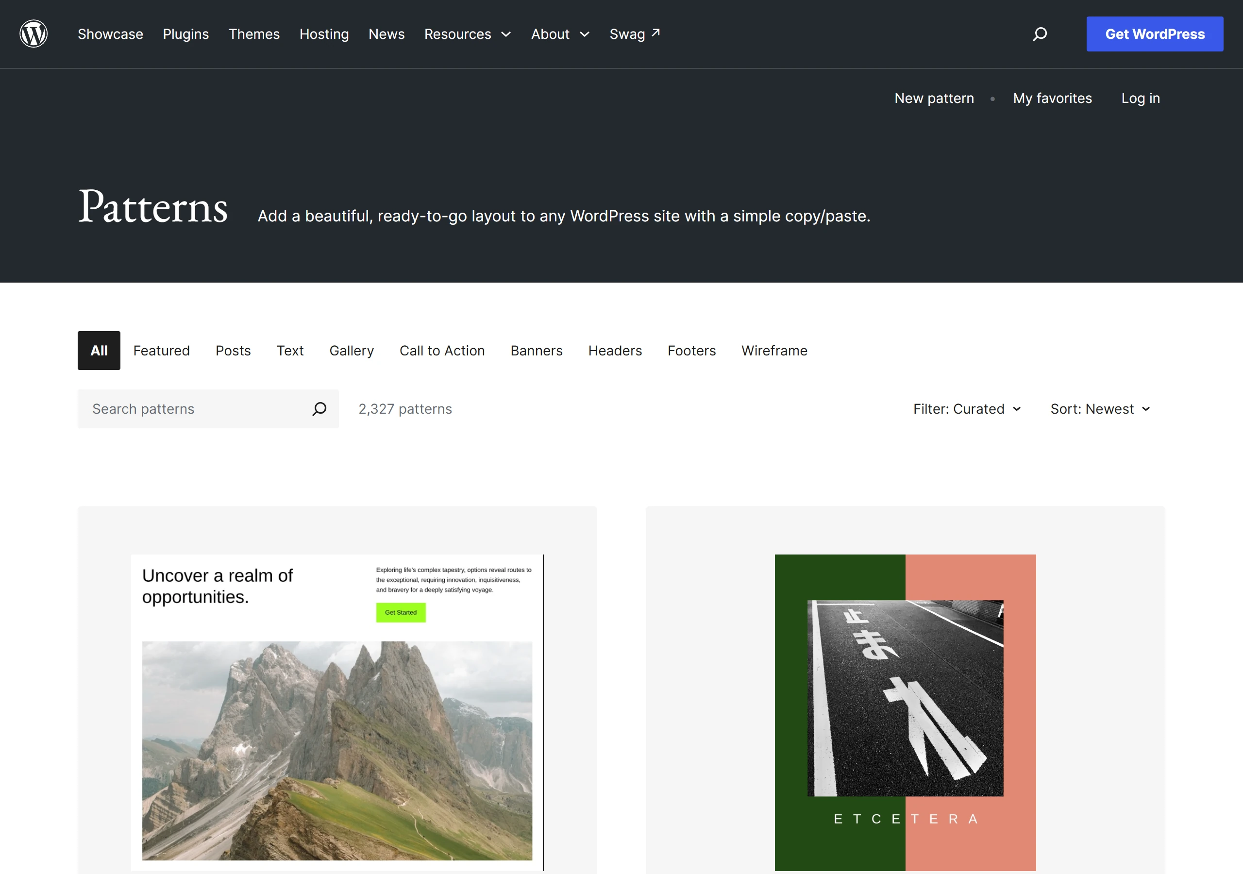Viewport: 1243px width, 874px height.
Task: Open the Sort: Newest dropdown
Action: (x=1100, y=409)
